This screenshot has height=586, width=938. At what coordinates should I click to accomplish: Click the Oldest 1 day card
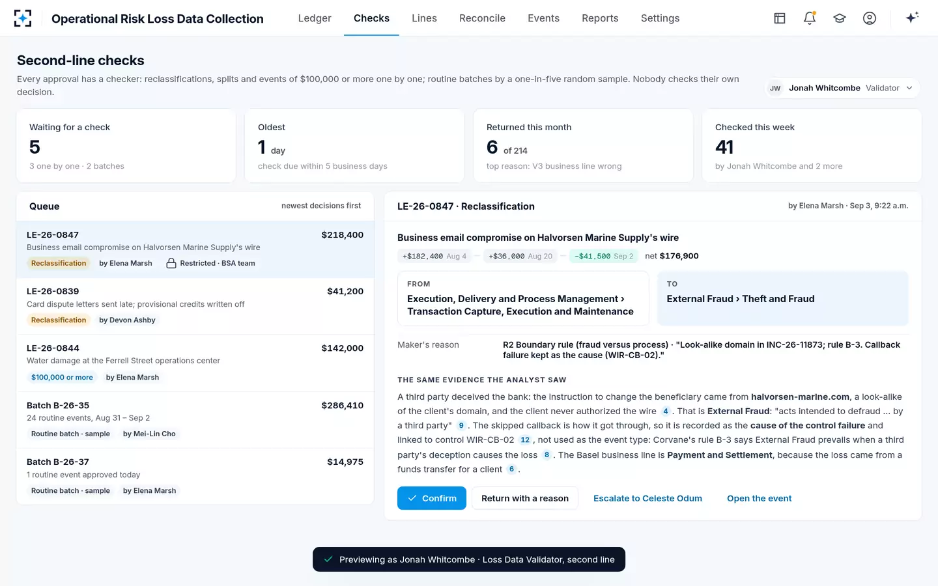pos(354,146)
